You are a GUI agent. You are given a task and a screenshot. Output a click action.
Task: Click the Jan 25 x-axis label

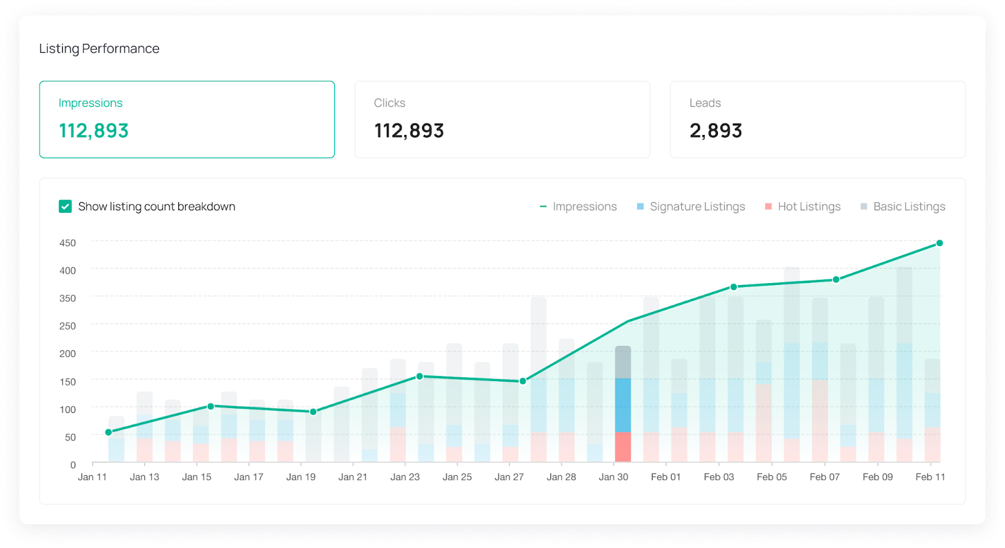tap(457, 477)
